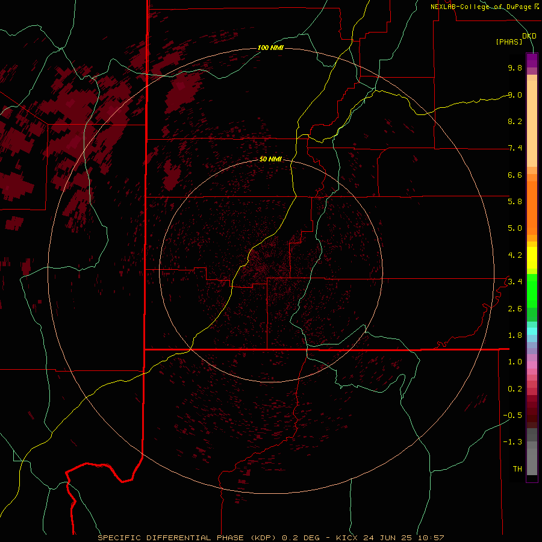The height and width of the screenshot is (542, 542).
Task: Click the "DKD" product label above legend
Action: tap(529, 36)
